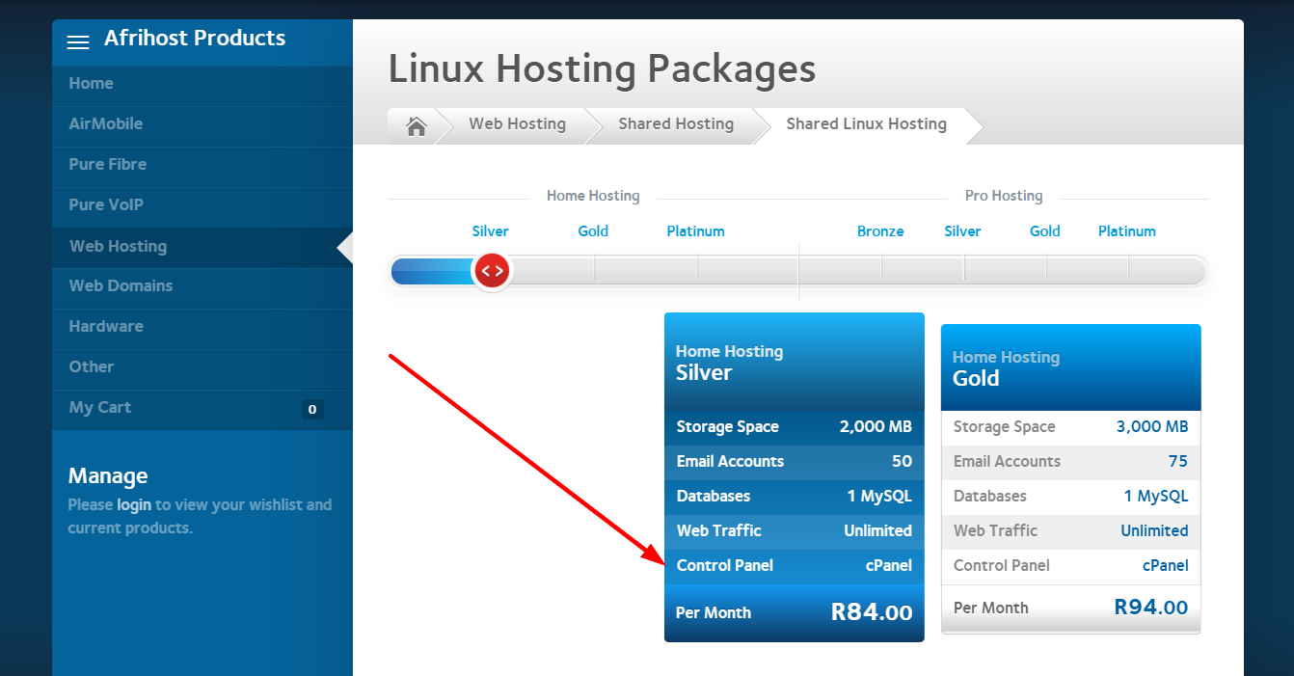The image size is (1294, 676).
Task: Open the hamburger menu next to Afrihost Products
Action: coord(78,41)
